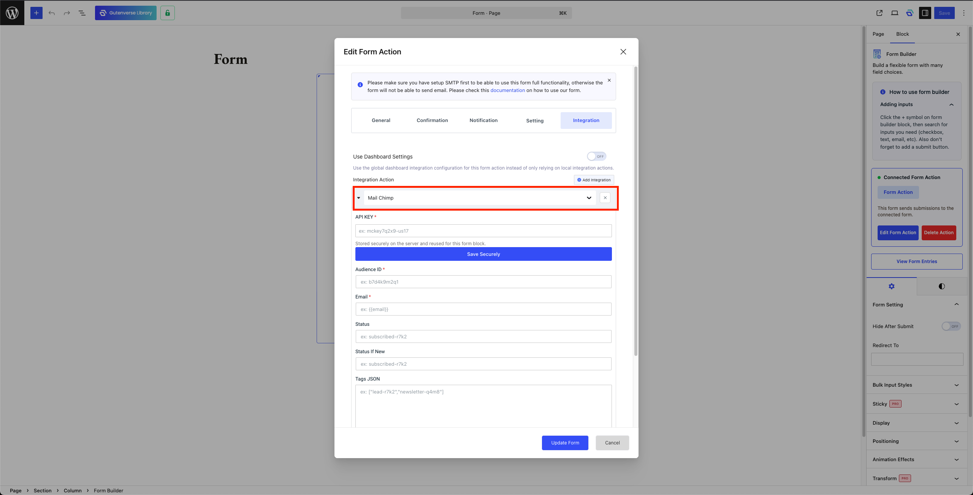Switch to the Notification tab
Viewport: 973px width, 495px height.
(x=483, y=121)
